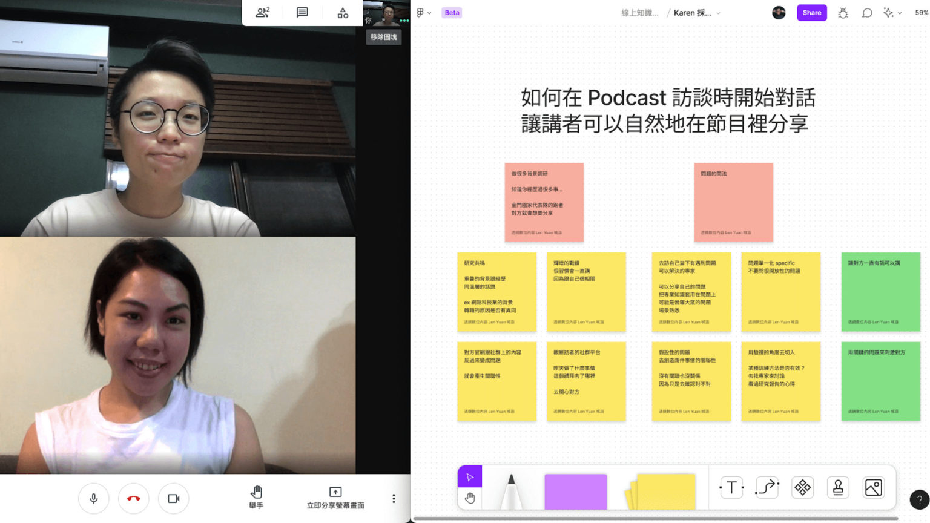Click the user avatar in FigJam's header

779,12
